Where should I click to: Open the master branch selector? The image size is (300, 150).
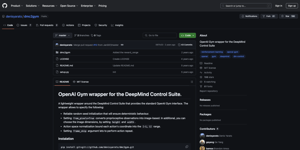coord(62,35)
